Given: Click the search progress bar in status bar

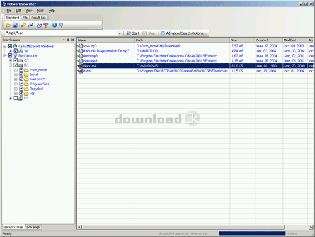Looking at the screenshot, I should [252, 233].
